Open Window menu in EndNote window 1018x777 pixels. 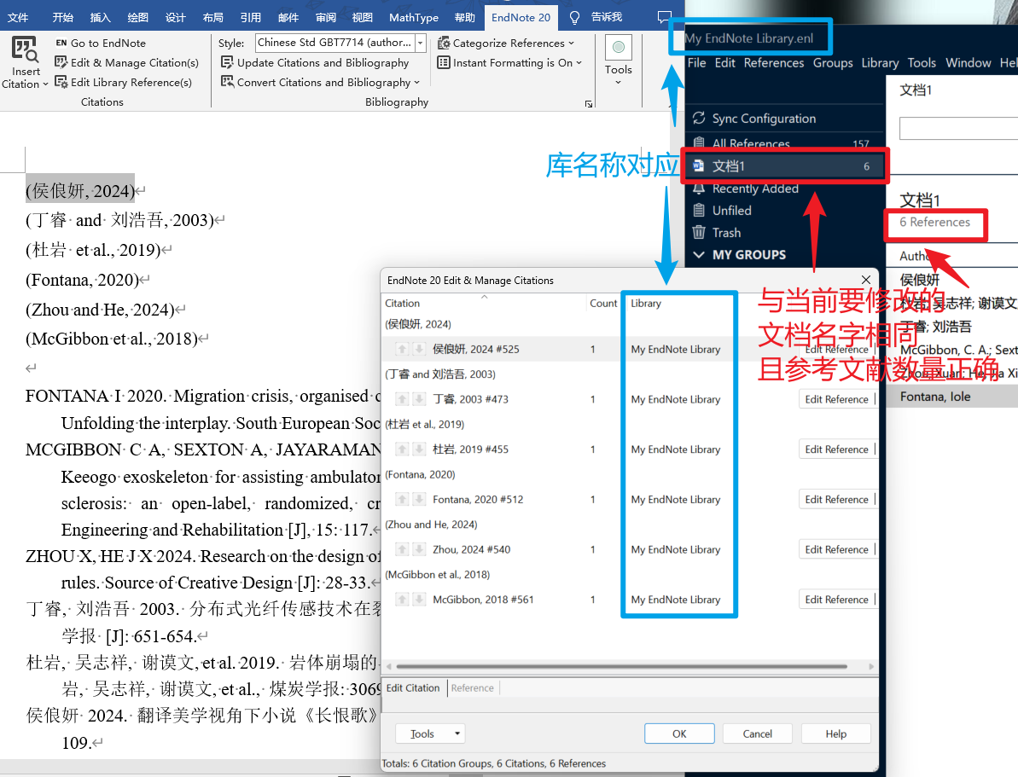968,63
